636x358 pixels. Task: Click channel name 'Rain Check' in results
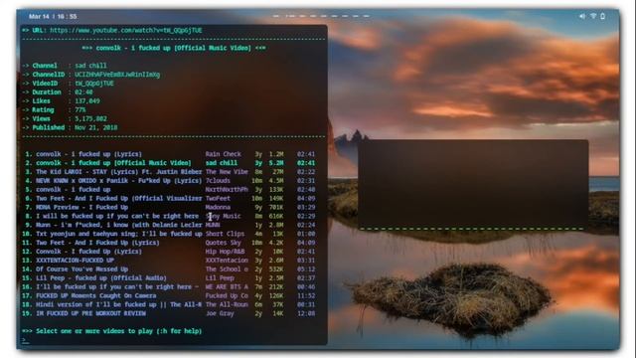223,154
